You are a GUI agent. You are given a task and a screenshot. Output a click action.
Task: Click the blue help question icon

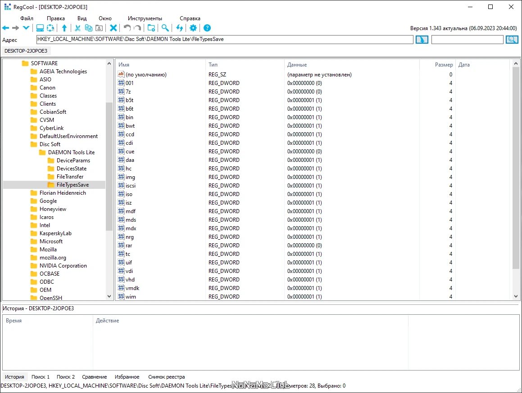point(207,28)
